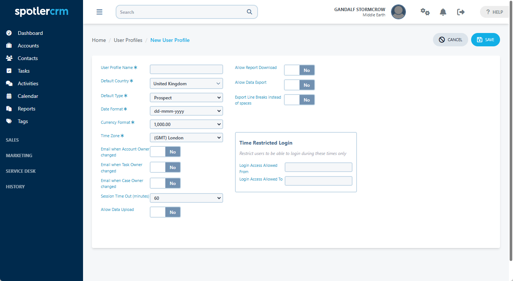
Task: Toggle Email when Task Owner changed
Action: pos(165,167)
